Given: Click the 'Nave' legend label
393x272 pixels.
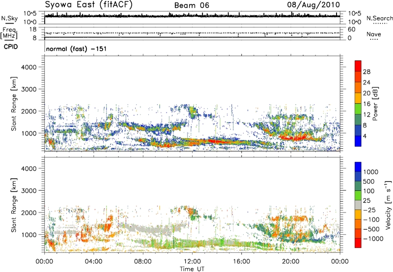Looking at the screenshot, I should 374,34.
